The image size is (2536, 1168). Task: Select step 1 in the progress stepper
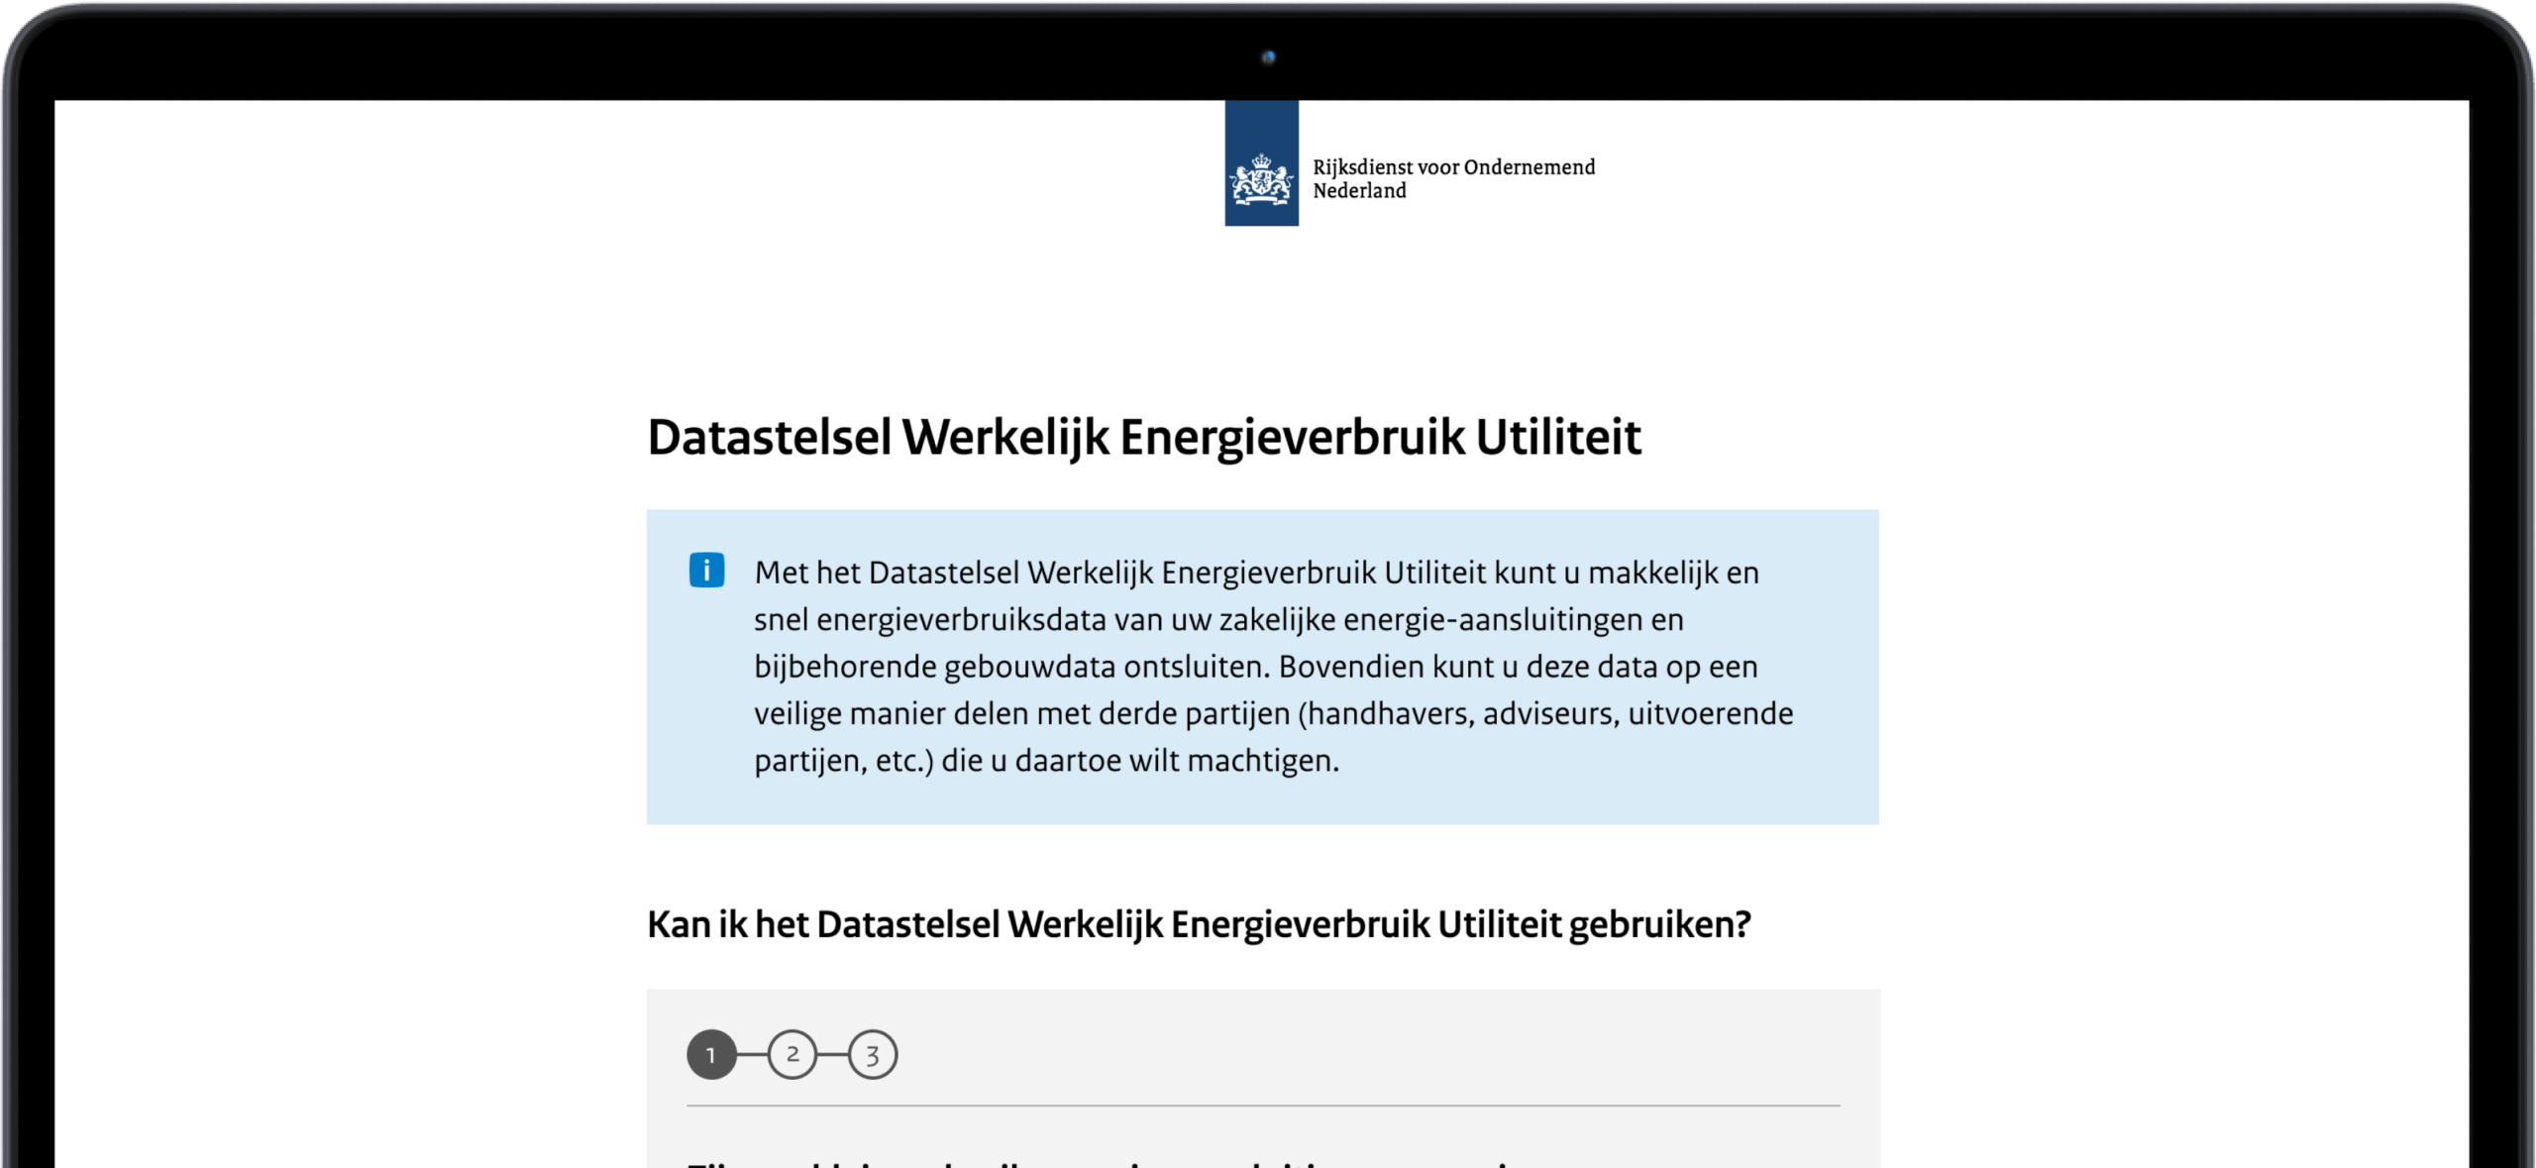click(711, 1054)
